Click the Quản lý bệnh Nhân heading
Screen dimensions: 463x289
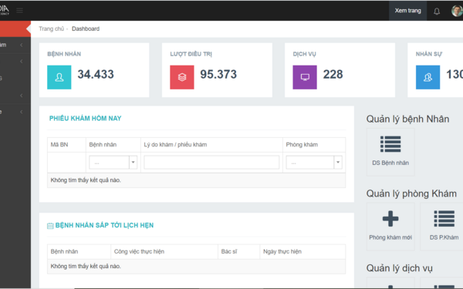(x=407, y=119)
